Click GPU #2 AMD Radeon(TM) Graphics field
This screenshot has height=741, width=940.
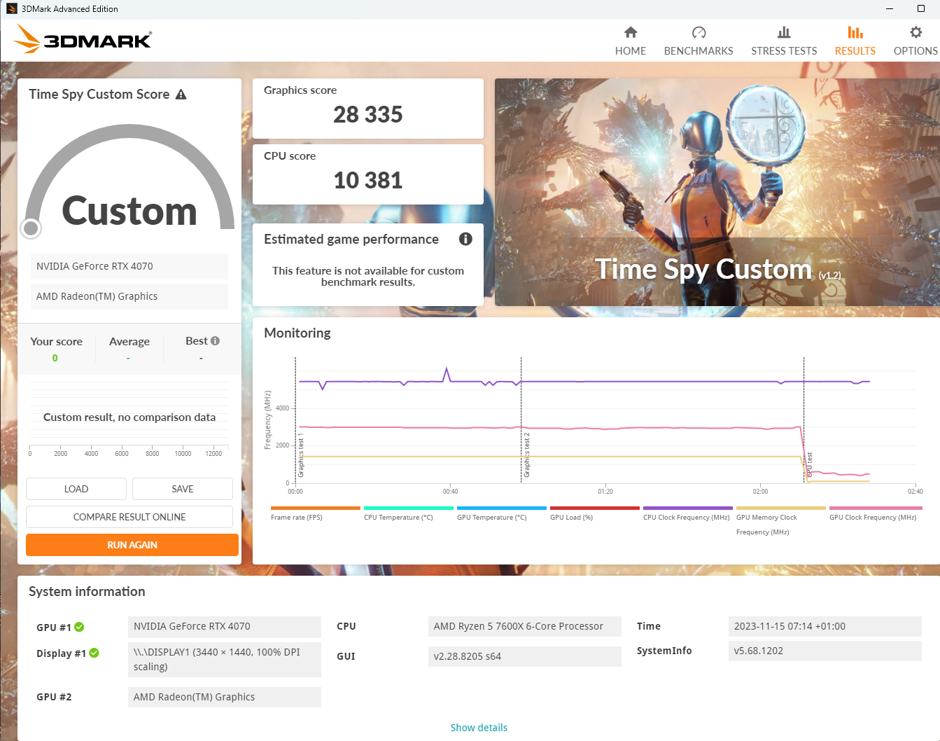coord(225,697)
